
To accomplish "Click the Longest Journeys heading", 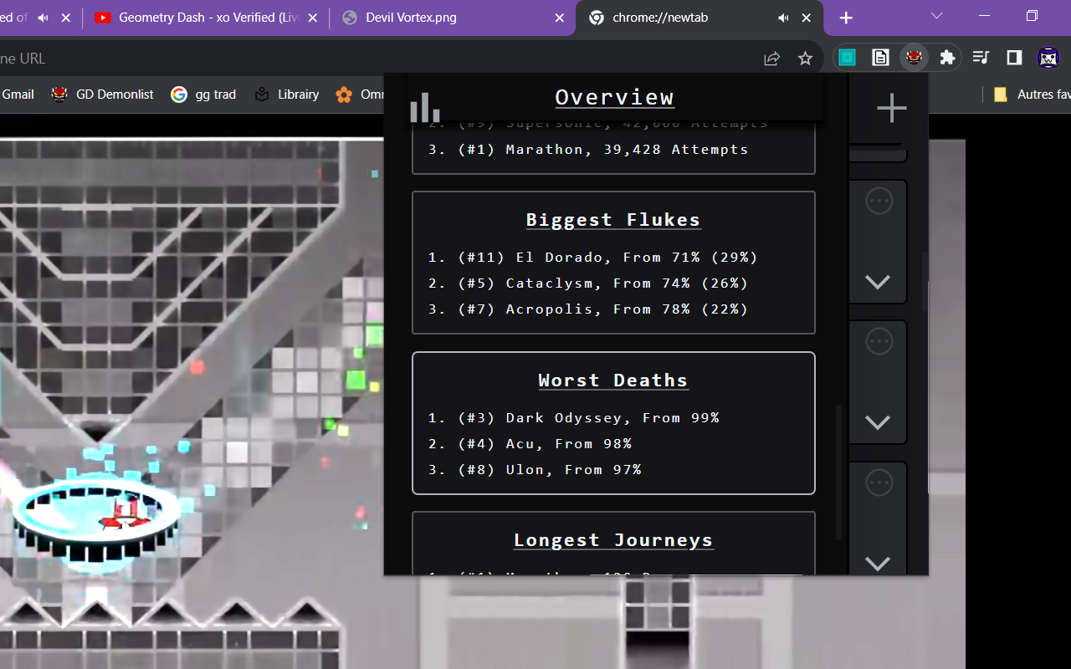I will (613, 540).
